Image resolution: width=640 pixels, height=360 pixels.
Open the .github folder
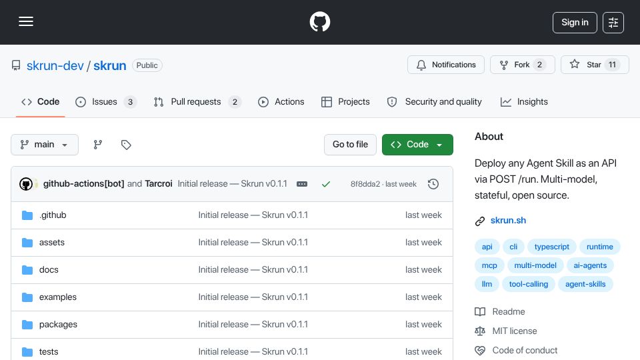pos(53,215)
